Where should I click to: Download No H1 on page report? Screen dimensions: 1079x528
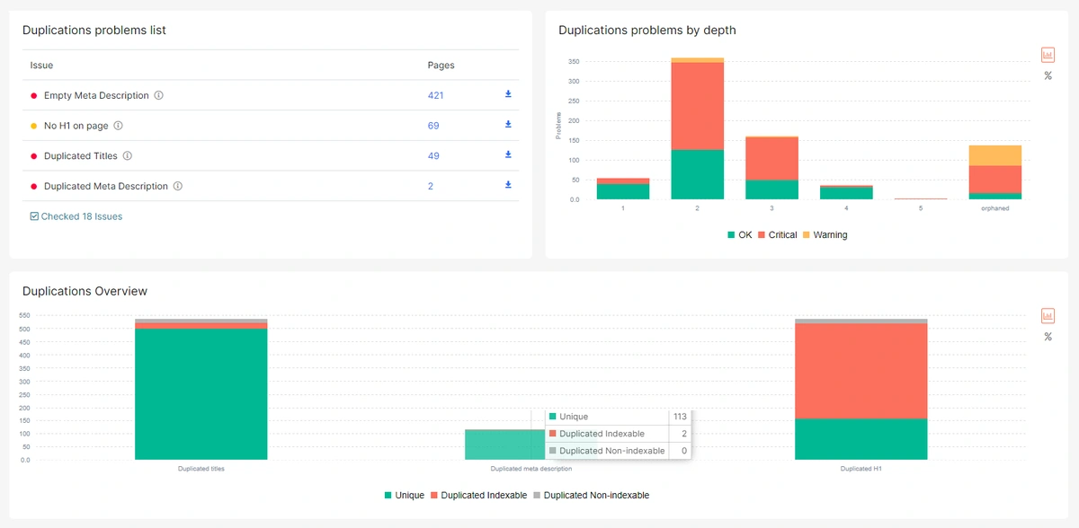[507, 125]
